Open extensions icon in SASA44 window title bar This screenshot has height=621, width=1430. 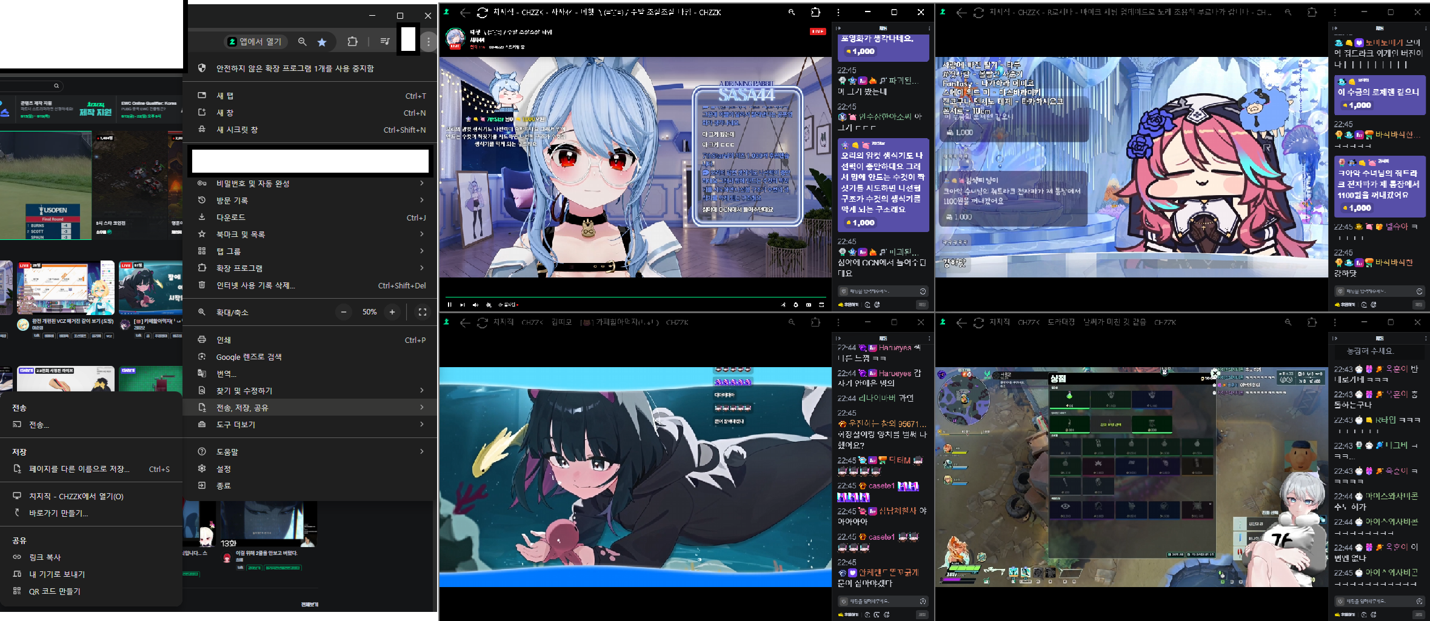point(815,12)
